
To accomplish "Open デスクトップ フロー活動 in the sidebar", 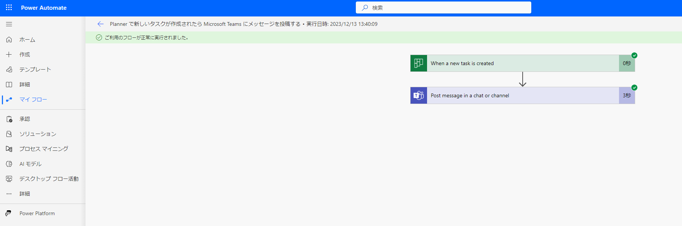I will 49,179.
